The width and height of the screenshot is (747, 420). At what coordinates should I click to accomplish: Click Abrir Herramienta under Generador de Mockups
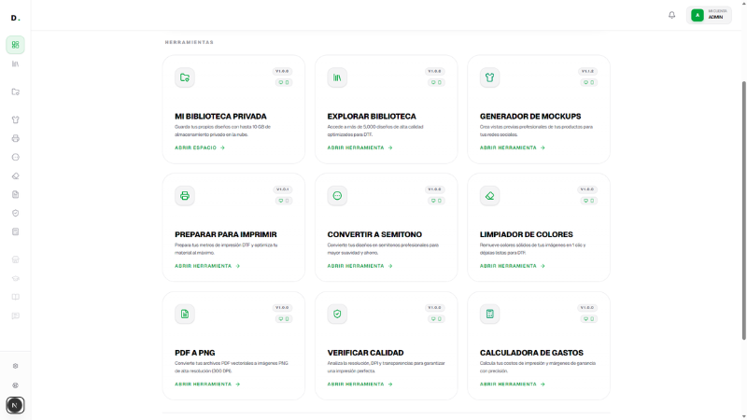512,147
